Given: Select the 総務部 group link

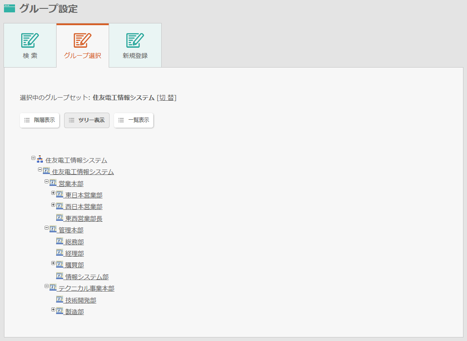Looking at the screenshot, I should click(75, 242).
